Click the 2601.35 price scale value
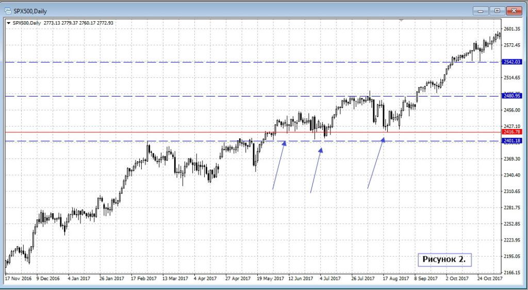 point(513,29)
